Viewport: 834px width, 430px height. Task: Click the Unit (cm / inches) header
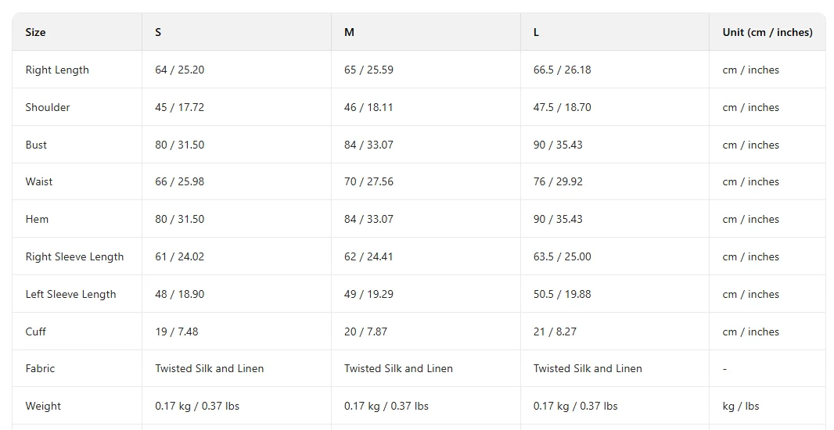pos(767,32)
